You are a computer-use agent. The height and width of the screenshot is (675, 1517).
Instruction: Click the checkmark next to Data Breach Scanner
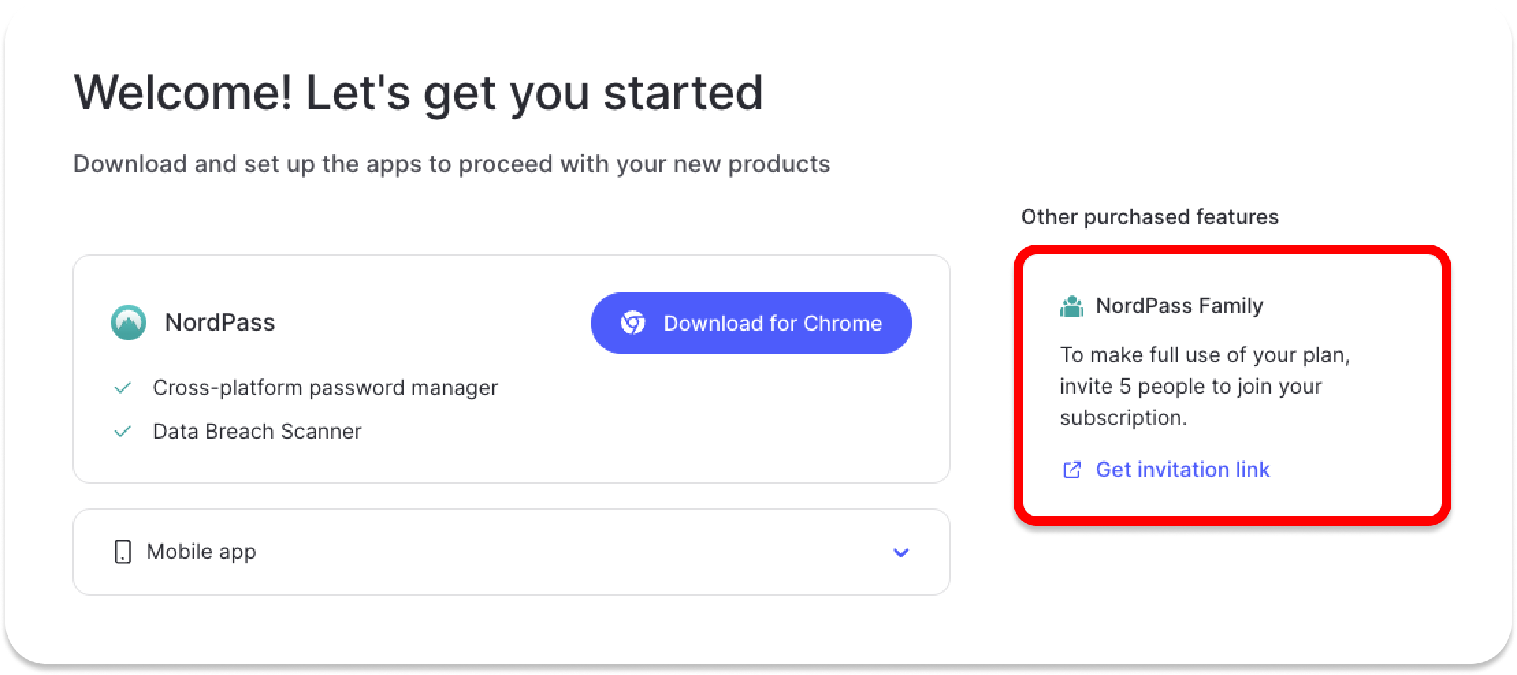click(122, 432)
